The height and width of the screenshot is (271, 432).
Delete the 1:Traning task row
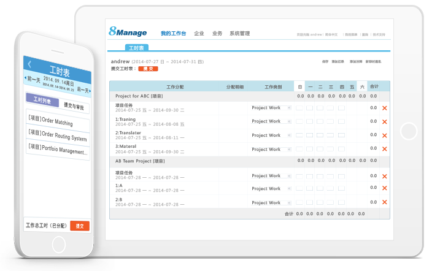point(385,122)
